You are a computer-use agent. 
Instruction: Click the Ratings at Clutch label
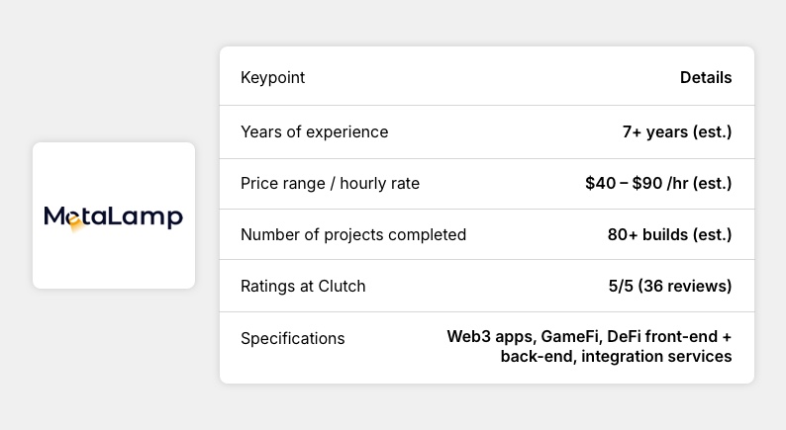point(303,287)
